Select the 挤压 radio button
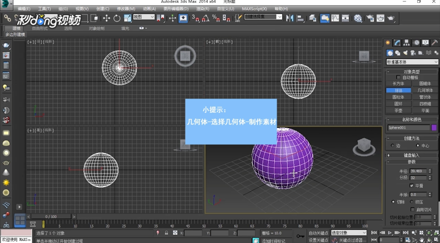This screenshot has width=440, height=243. [411, 202]
